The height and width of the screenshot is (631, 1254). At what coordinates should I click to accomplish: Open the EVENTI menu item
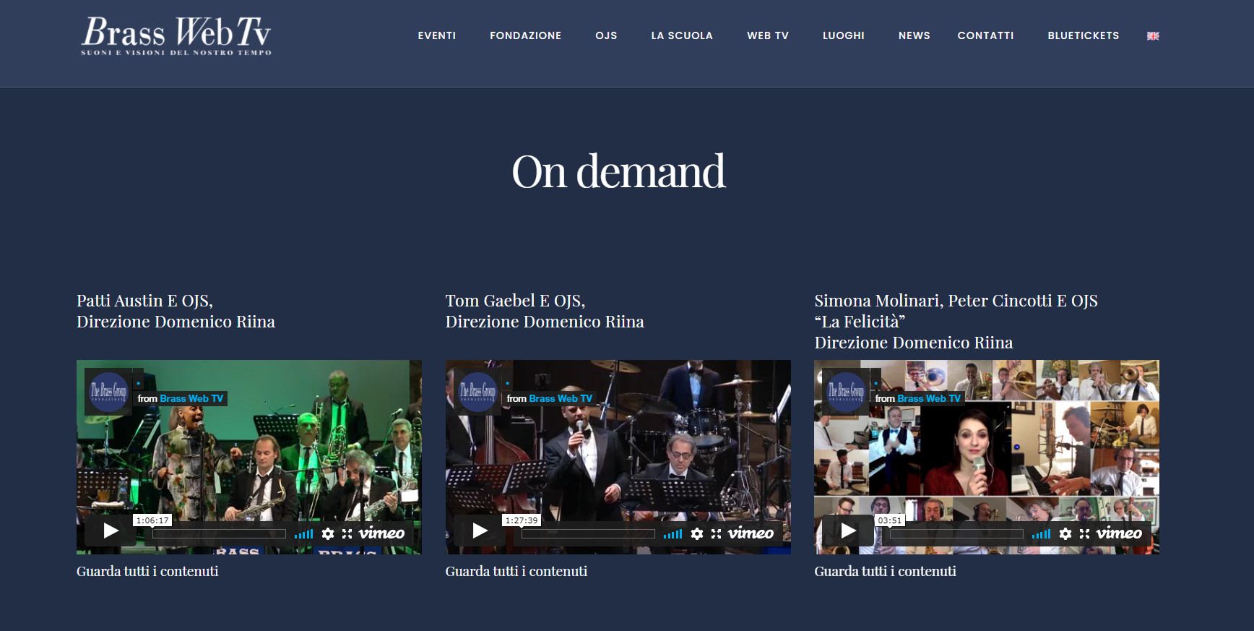[x=436, y=35]
